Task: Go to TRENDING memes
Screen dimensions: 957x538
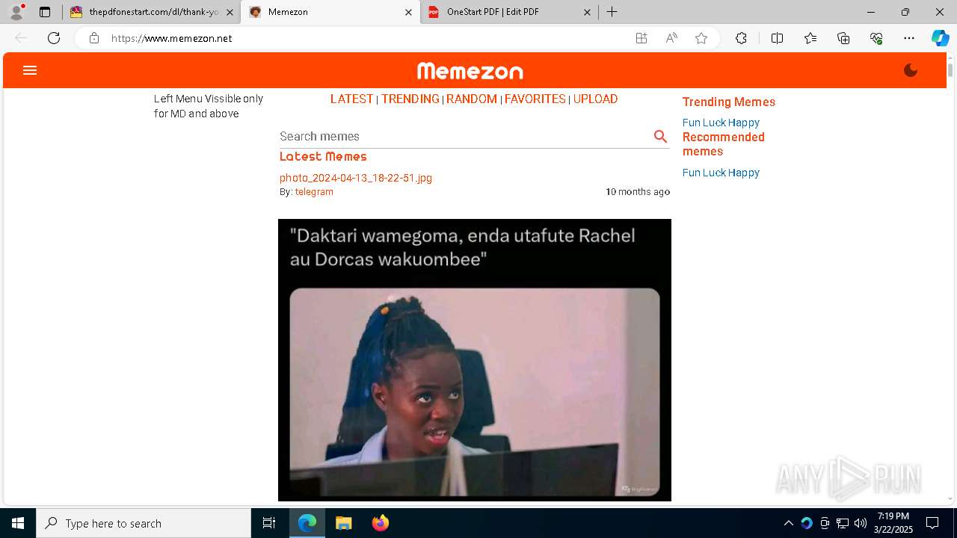Action: 410,99
